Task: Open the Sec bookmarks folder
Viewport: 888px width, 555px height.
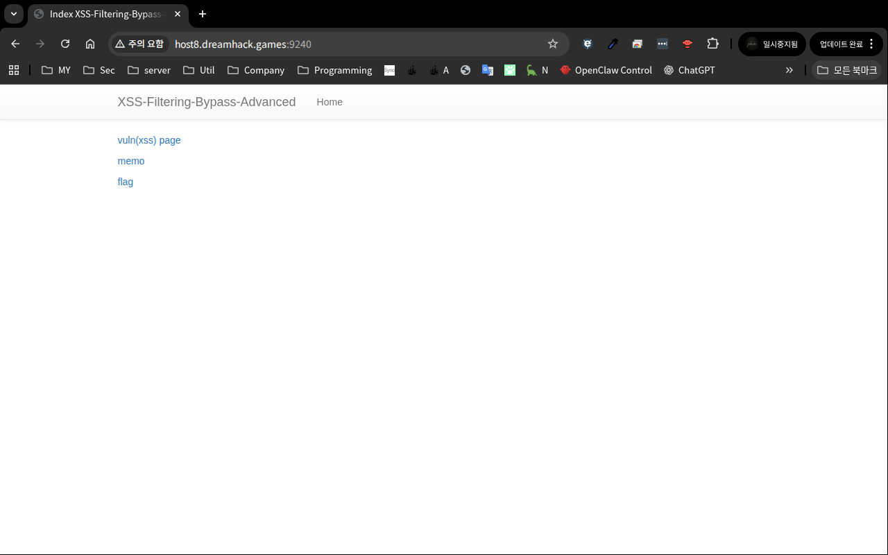Action: (99, 70)
